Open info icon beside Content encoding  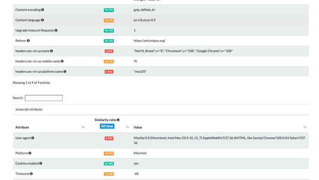pos(42,10)
